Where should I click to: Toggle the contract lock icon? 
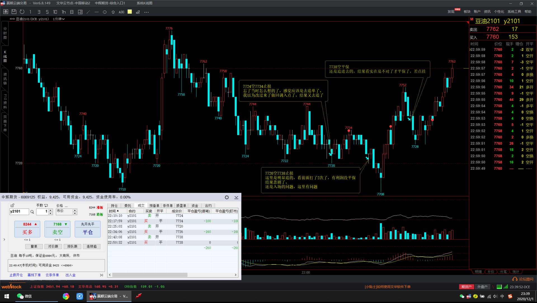click(12, 205)
